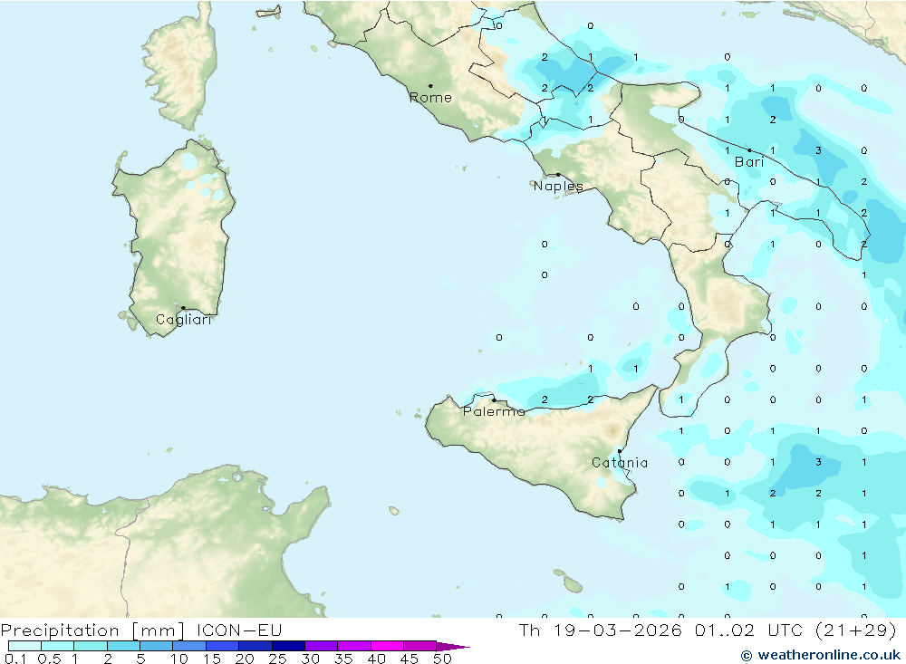Click the legend swatch between 0.1 and 0.5
The height and width of the screenshot is (664, 906).
coord(24,646)
